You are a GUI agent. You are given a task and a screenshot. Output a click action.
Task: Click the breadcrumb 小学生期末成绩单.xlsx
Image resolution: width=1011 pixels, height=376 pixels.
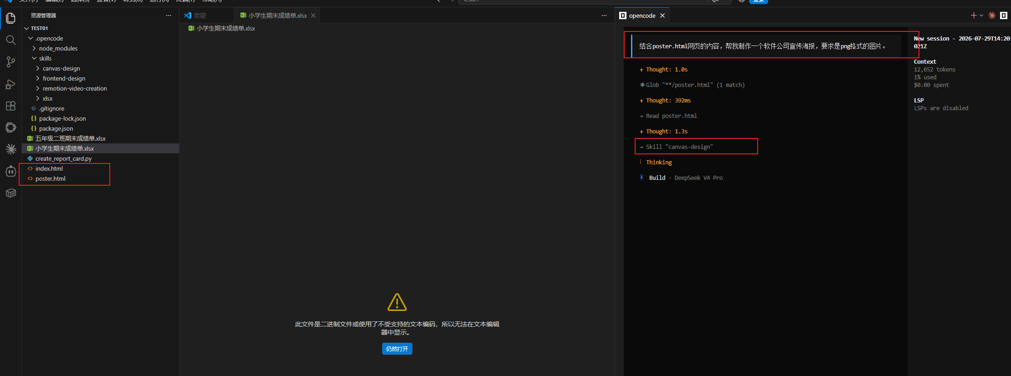point(226,28)
